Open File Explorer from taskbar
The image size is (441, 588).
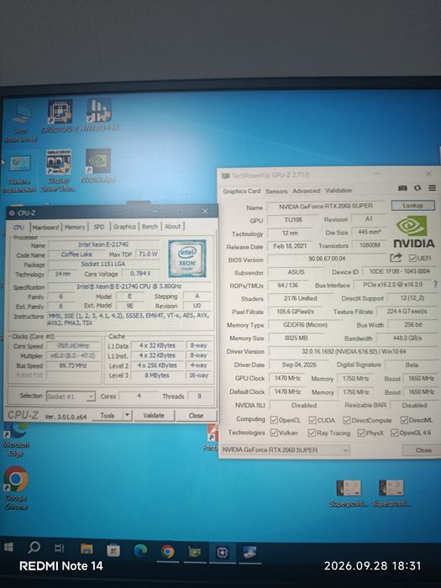tap(87, 549)
